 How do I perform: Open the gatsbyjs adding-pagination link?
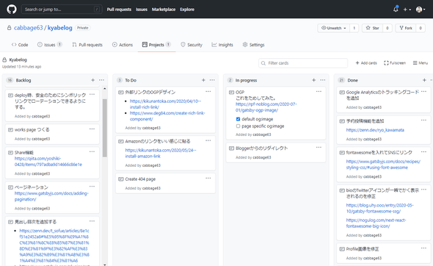point(51,196)
